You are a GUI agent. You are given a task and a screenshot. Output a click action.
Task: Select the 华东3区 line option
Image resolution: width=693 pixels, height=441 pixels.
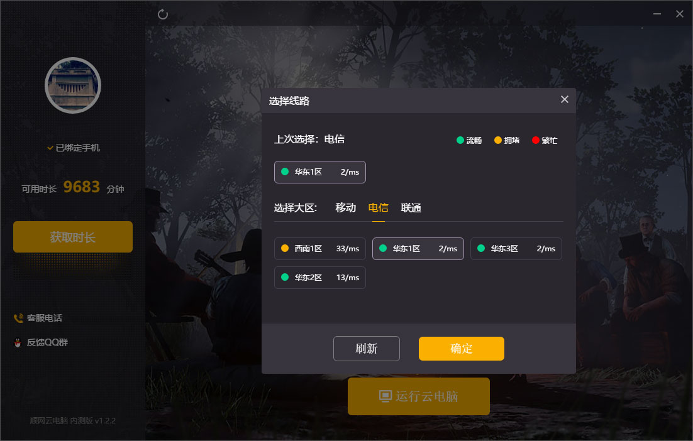(516, 249)
